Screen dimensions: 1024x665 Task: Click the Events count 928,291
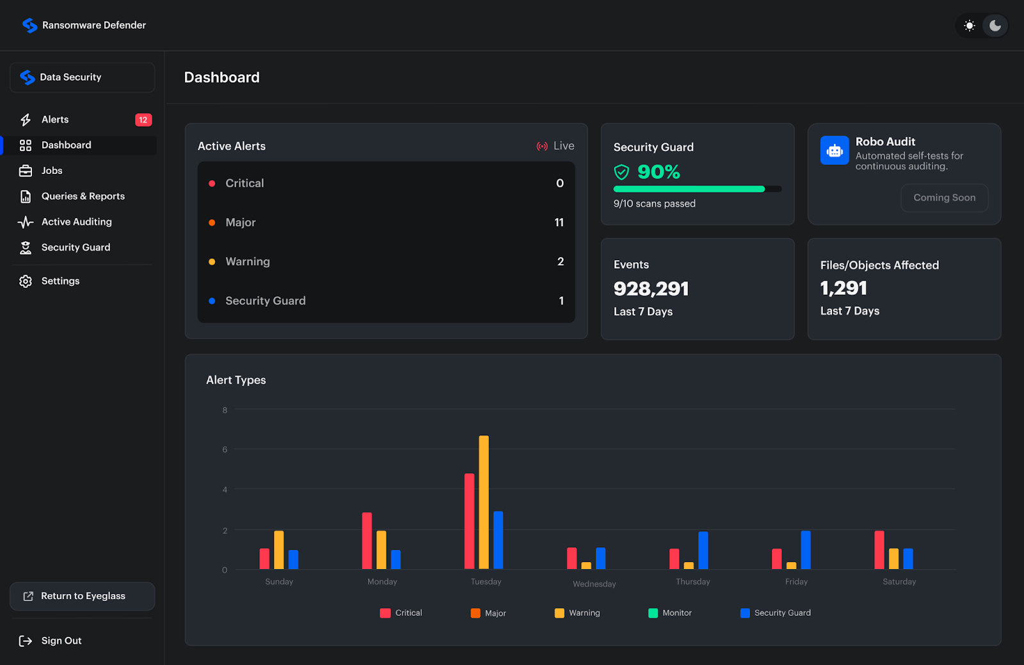(x=651, y=289)
